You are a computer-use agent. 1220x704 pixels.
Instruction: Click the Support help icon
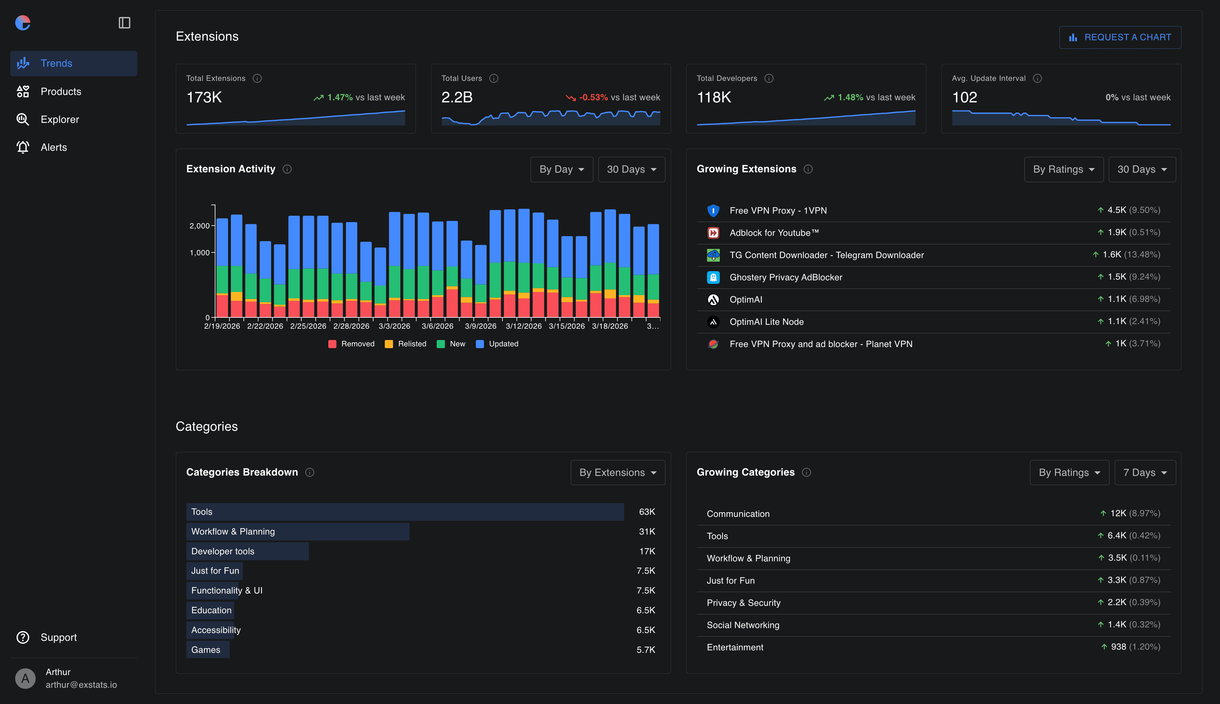coord(23,637)
